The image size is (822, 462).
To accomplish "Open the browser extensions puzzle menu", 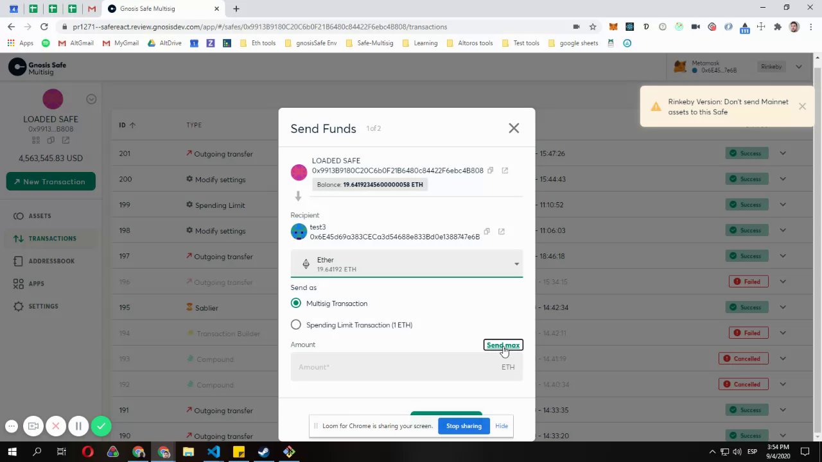I will [778, 27].
